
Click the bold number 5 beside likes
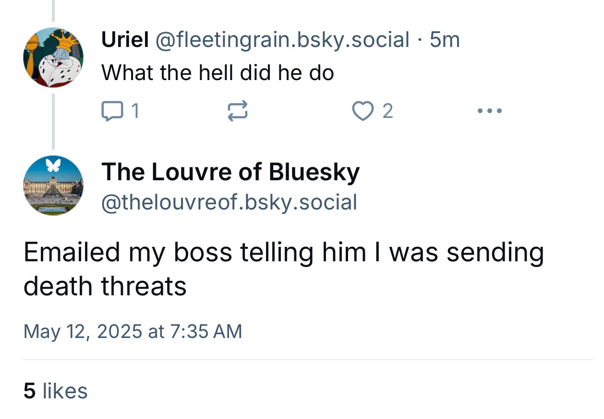point(29,391)
